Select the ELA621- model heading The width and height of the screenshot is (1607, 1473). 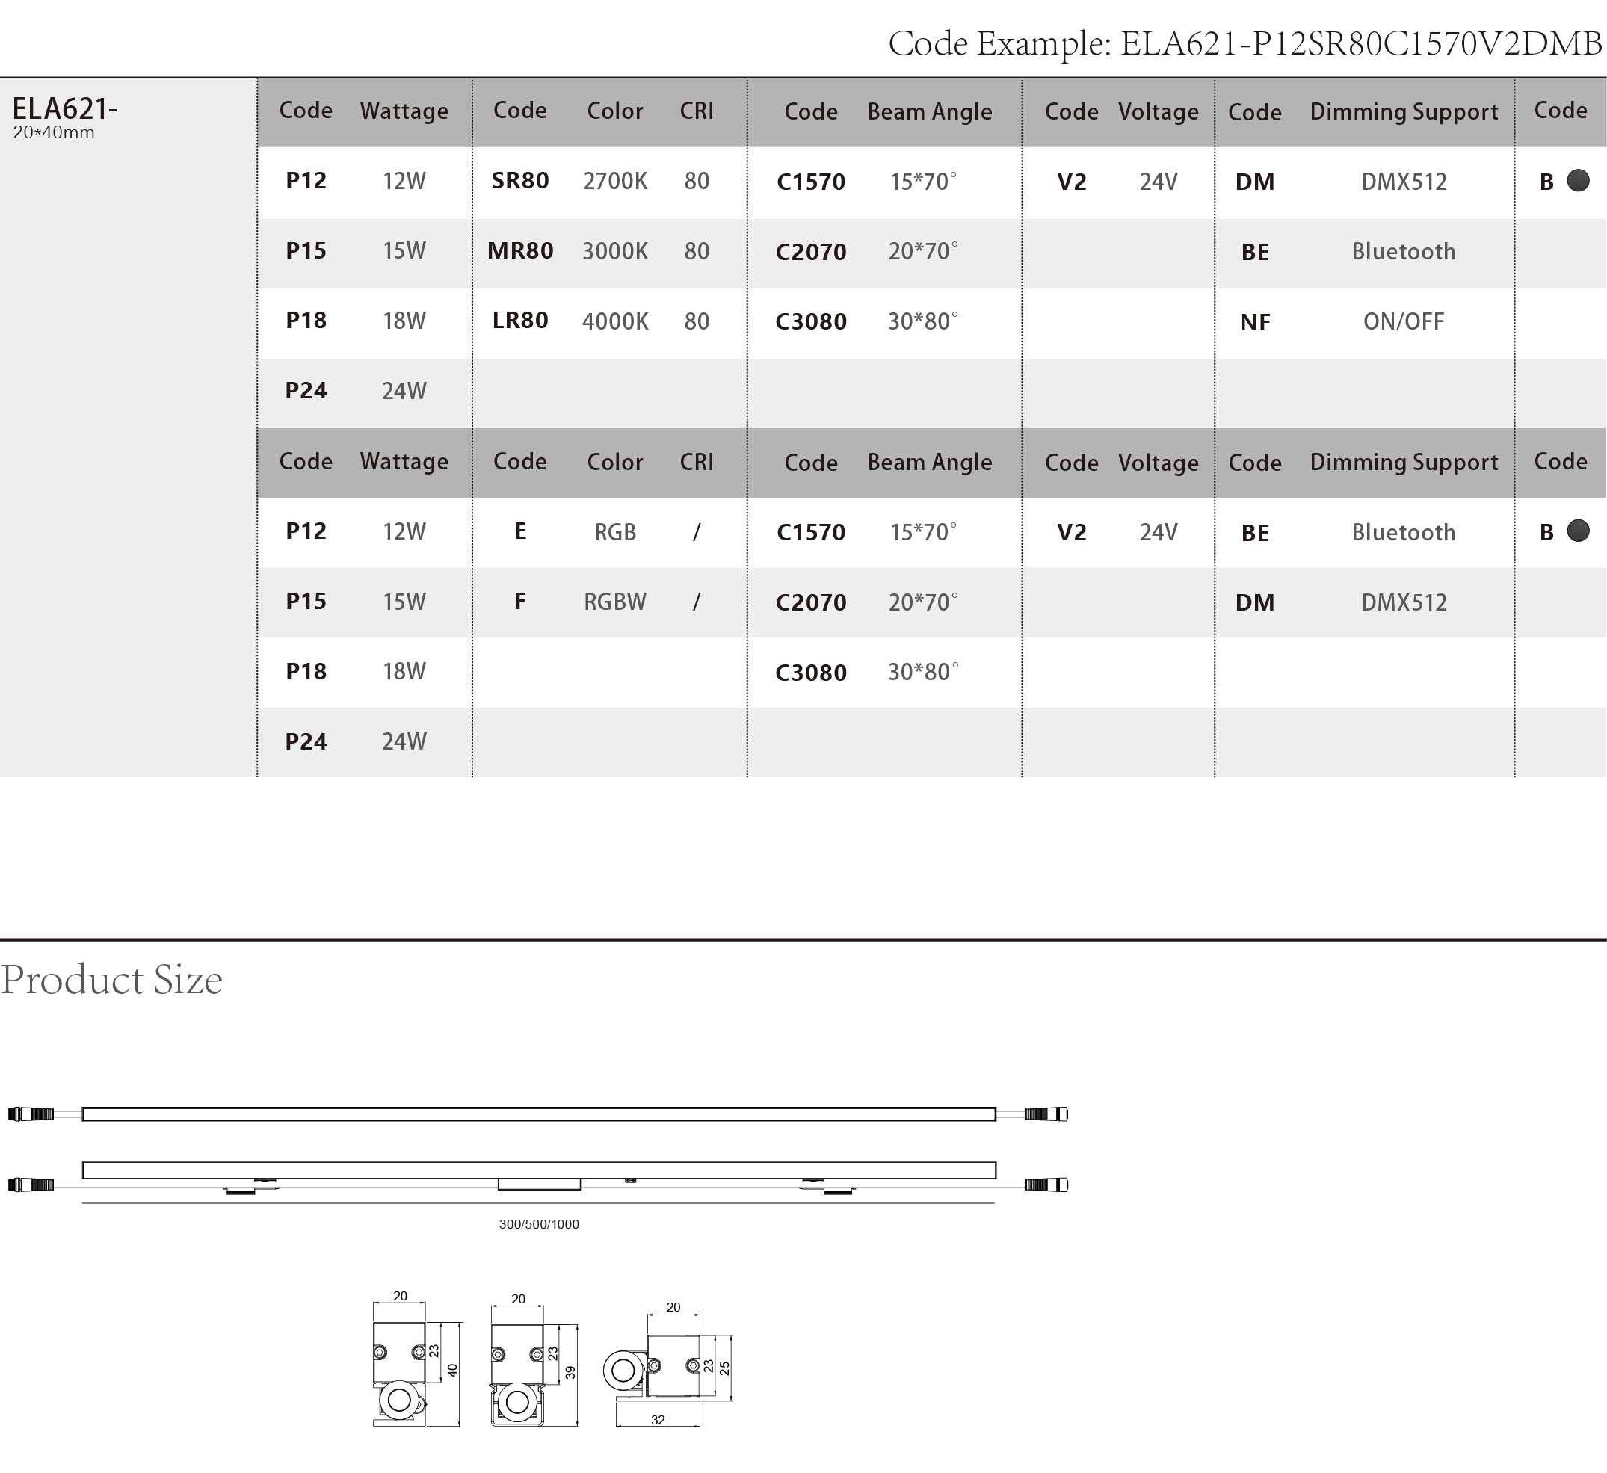pyautogui.click(x=64, y=108)
